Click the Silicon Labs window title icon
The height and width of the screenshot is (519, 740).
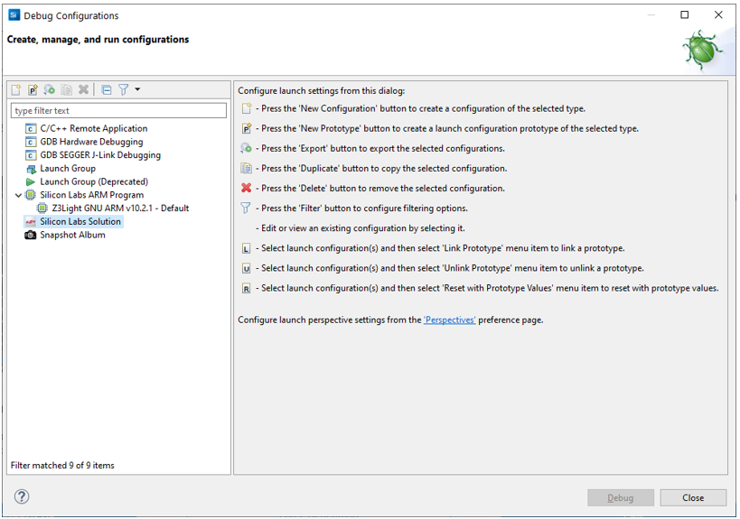(x=14, y=15)
